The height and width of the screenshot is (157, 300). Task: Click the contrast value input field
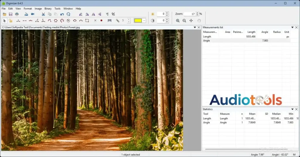pos(161,21)
